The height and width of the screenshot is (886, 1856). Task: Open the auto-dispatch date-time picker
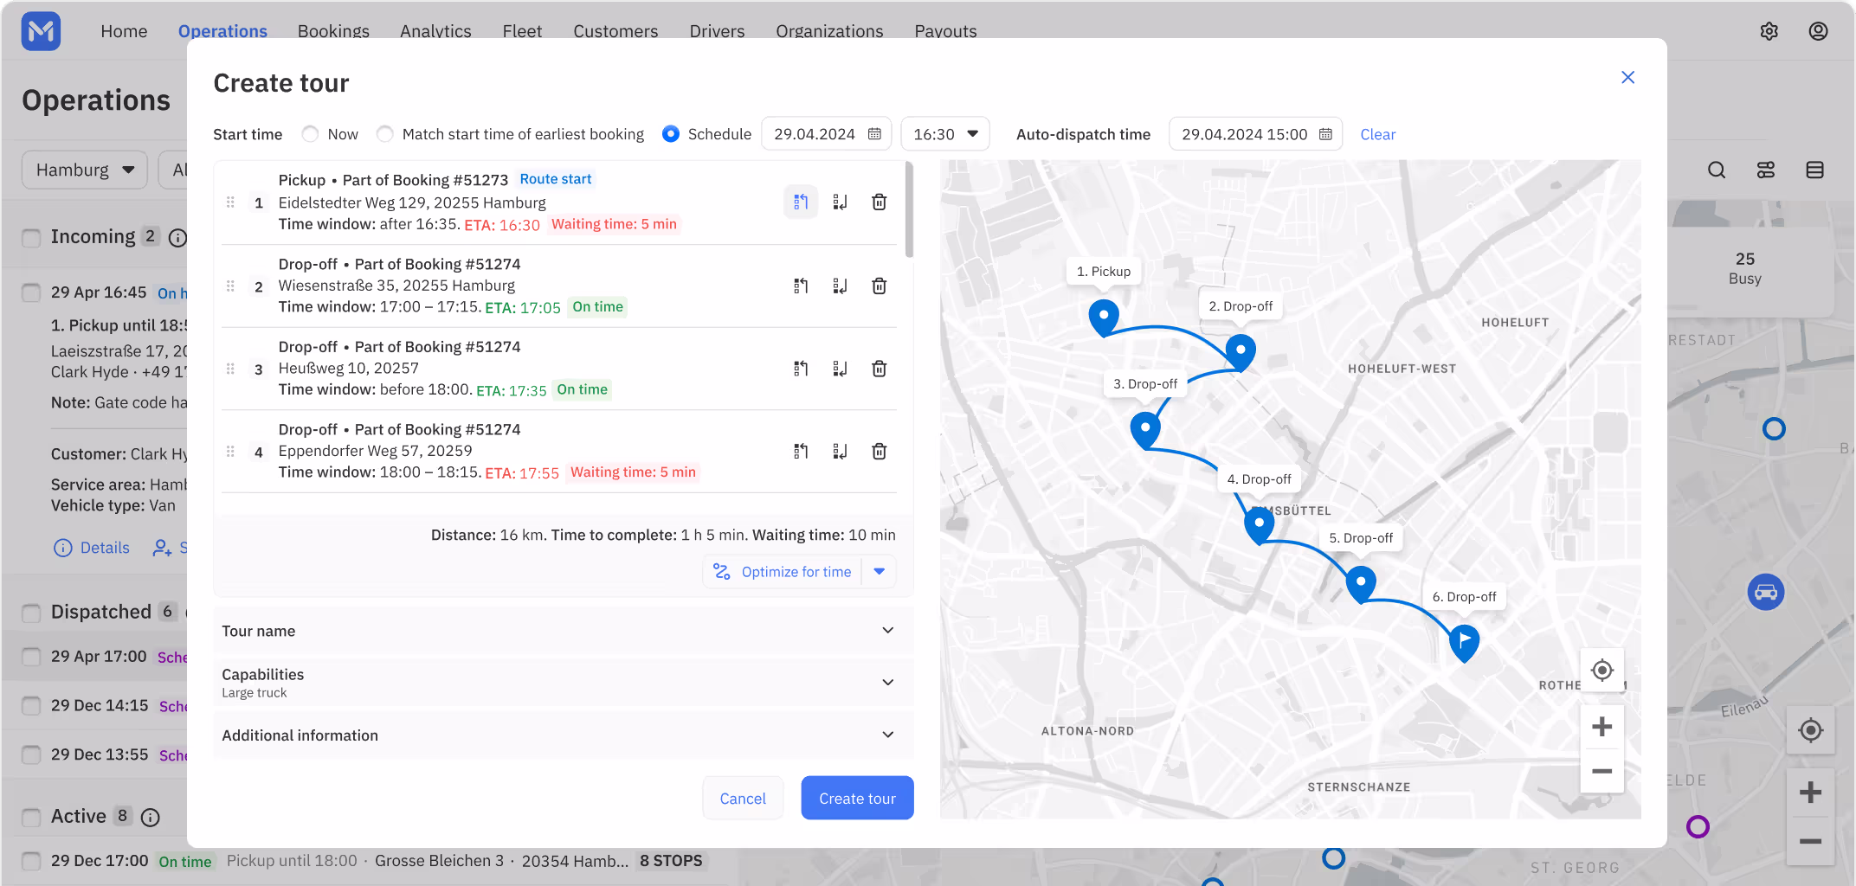(x=1255, y=134)
